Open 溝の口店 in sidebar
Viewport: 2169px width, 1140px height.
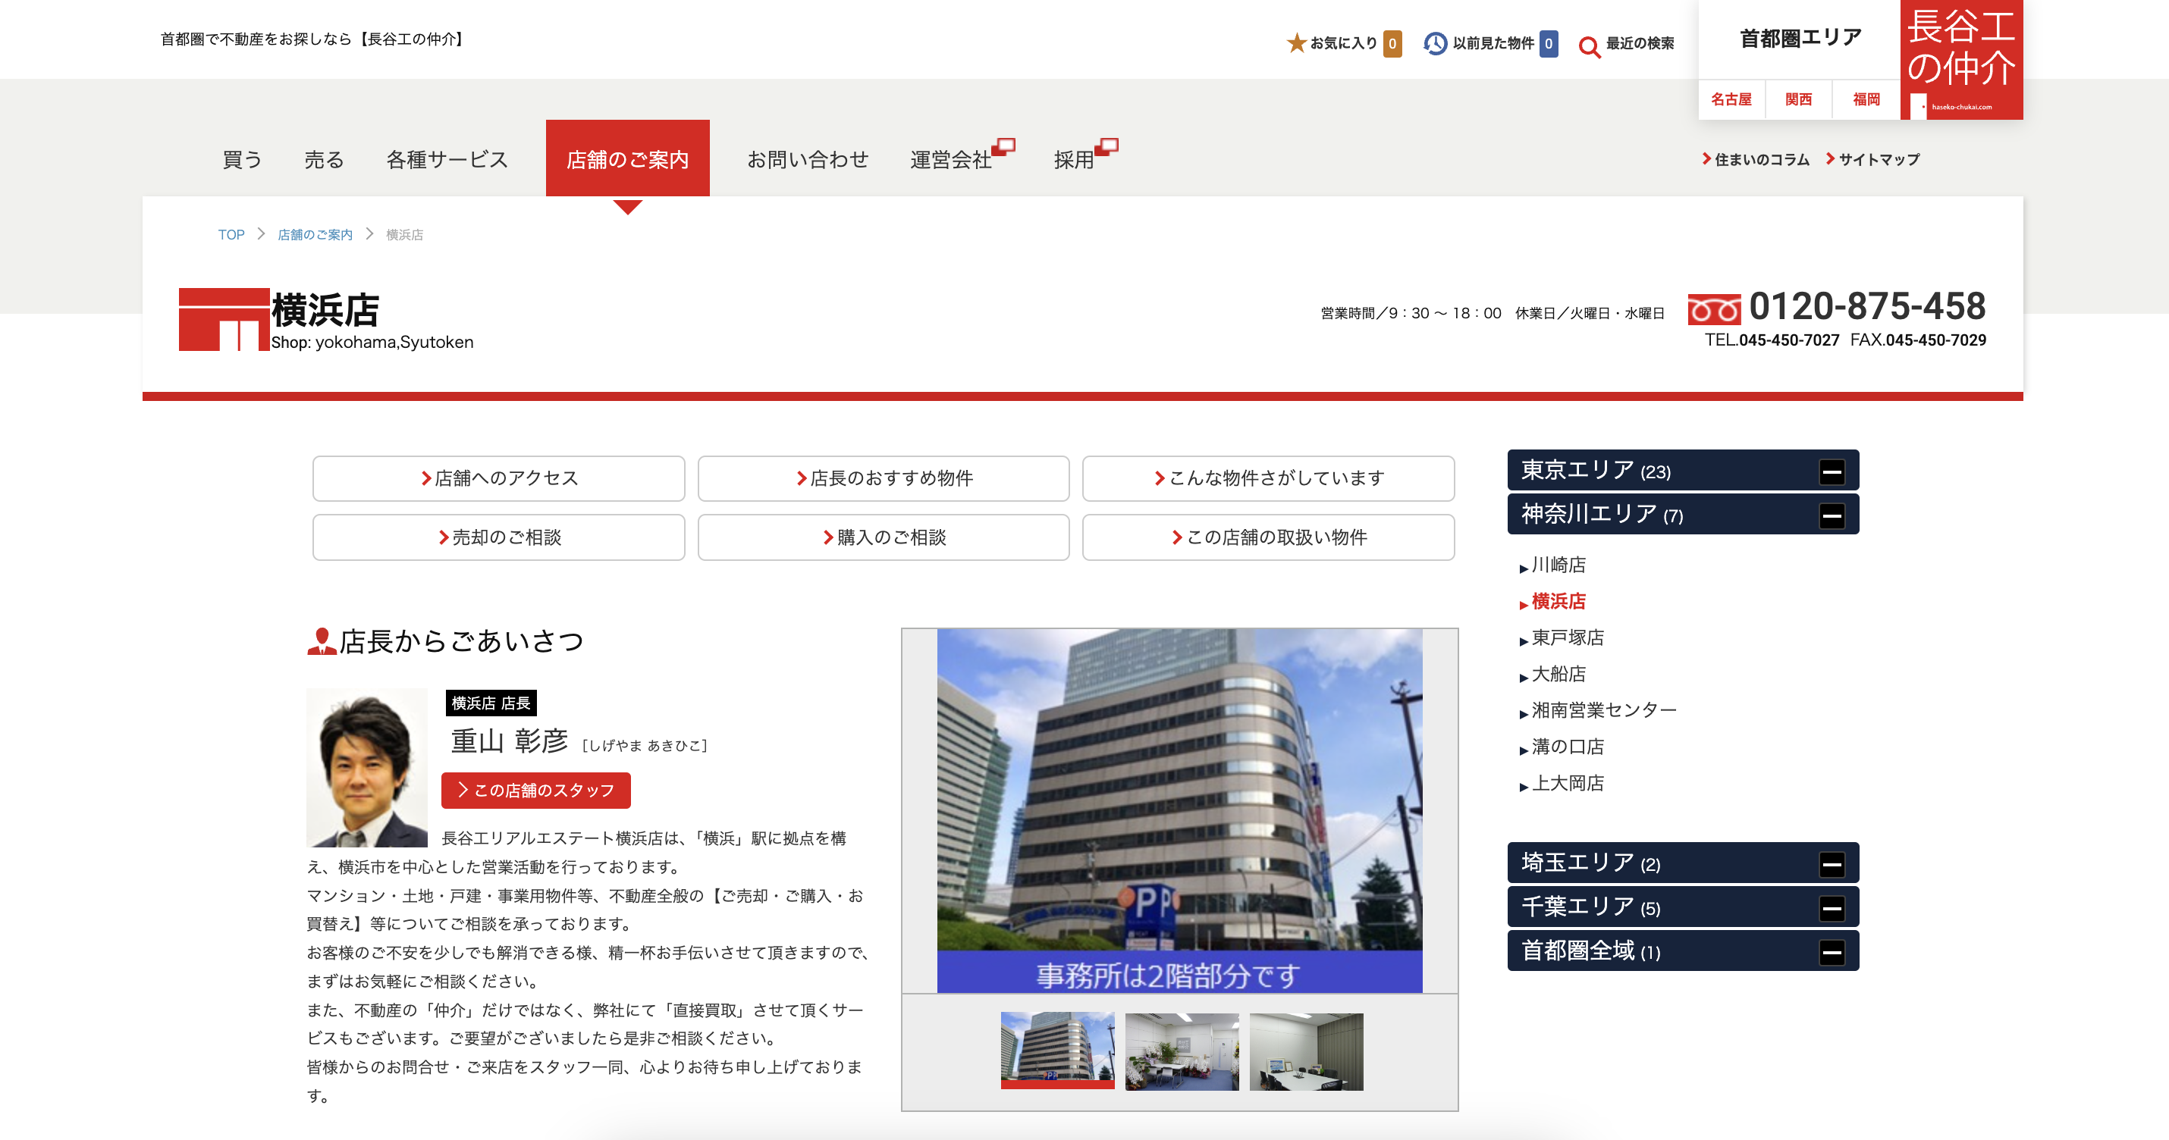1568,747
